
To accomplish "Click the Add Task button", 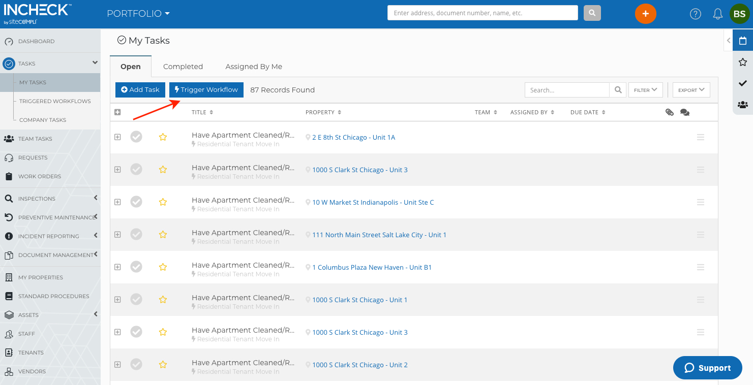I will click(140, 90).
